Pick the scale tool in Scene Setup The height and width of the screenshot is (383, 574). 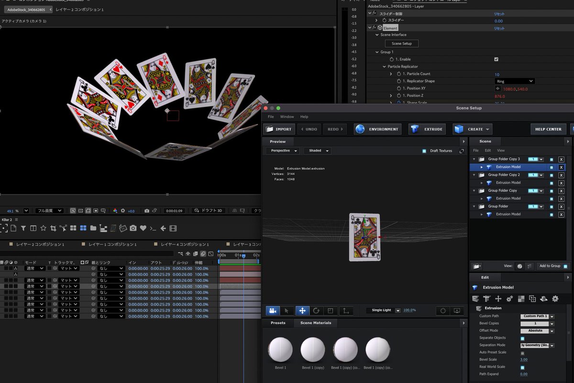point(330,310)
